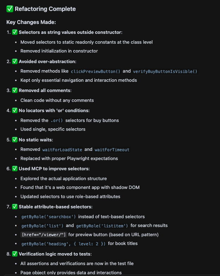Click the waitForTimeout code text

pos(112,149)
